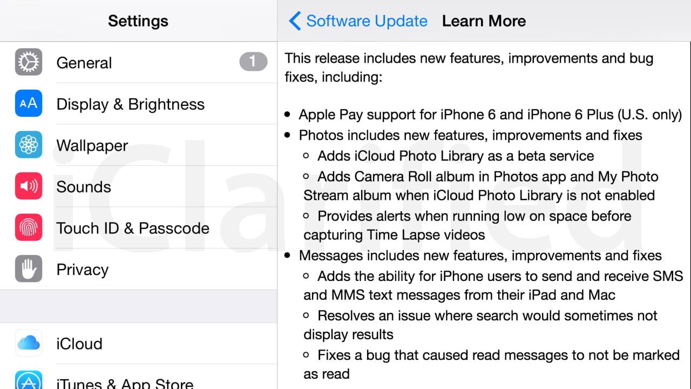
Task: Select the Sounds speaker icon
Action: pos(28,186)
